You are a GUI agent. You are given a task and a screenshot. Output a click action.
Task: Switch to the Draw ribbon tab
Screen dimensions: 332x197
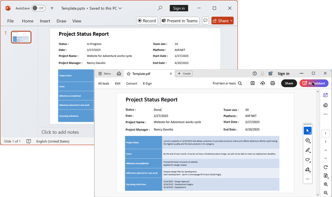pyautogui.click(x=61, y=21)
